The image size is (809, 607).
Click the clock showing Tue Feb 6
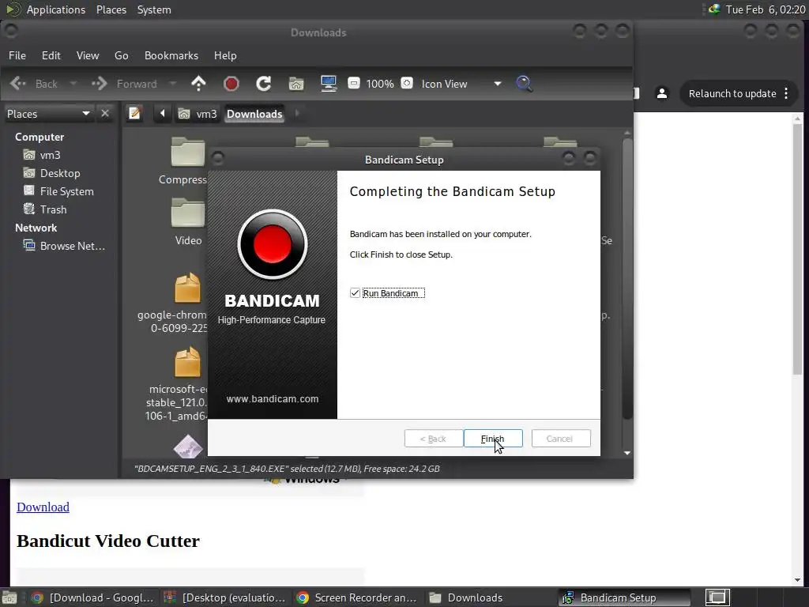point(765,9)
